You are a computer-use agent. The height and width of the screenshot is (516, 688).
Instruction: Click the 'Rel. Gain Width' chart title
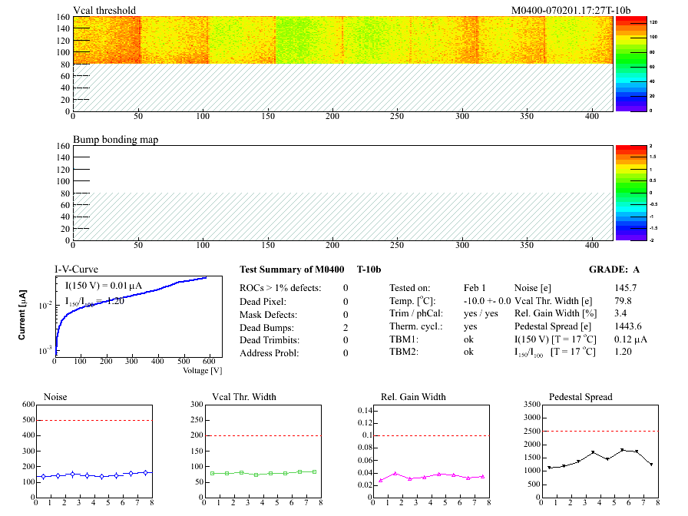point(413,397)
